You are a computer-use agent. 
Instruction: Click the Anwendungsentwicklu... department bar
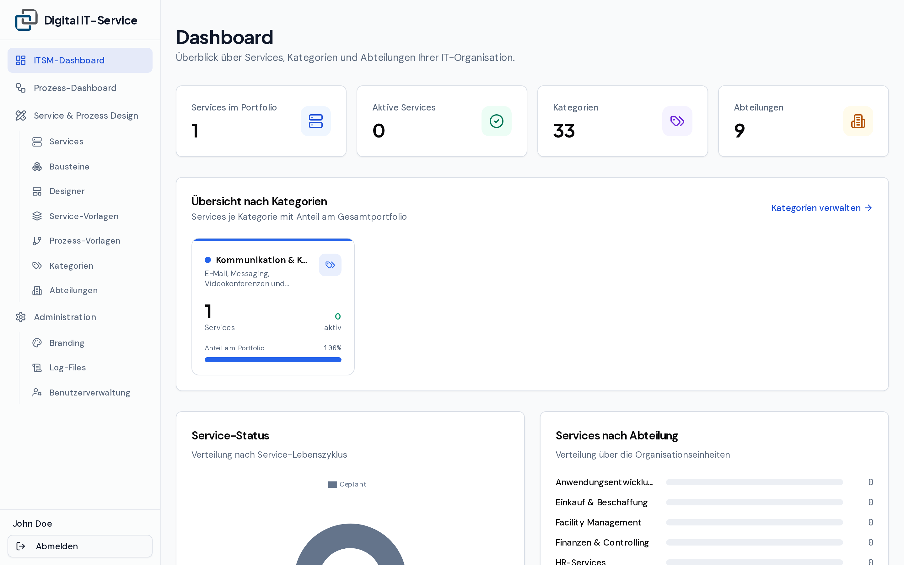point(754,482)
